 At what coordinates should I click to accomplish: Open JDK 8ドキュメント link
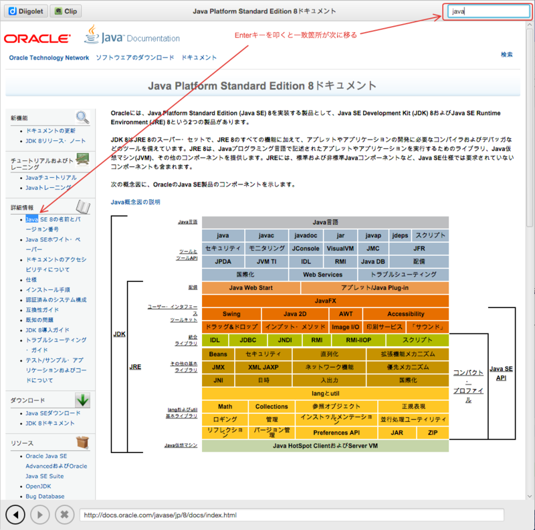tap(49, 423)
